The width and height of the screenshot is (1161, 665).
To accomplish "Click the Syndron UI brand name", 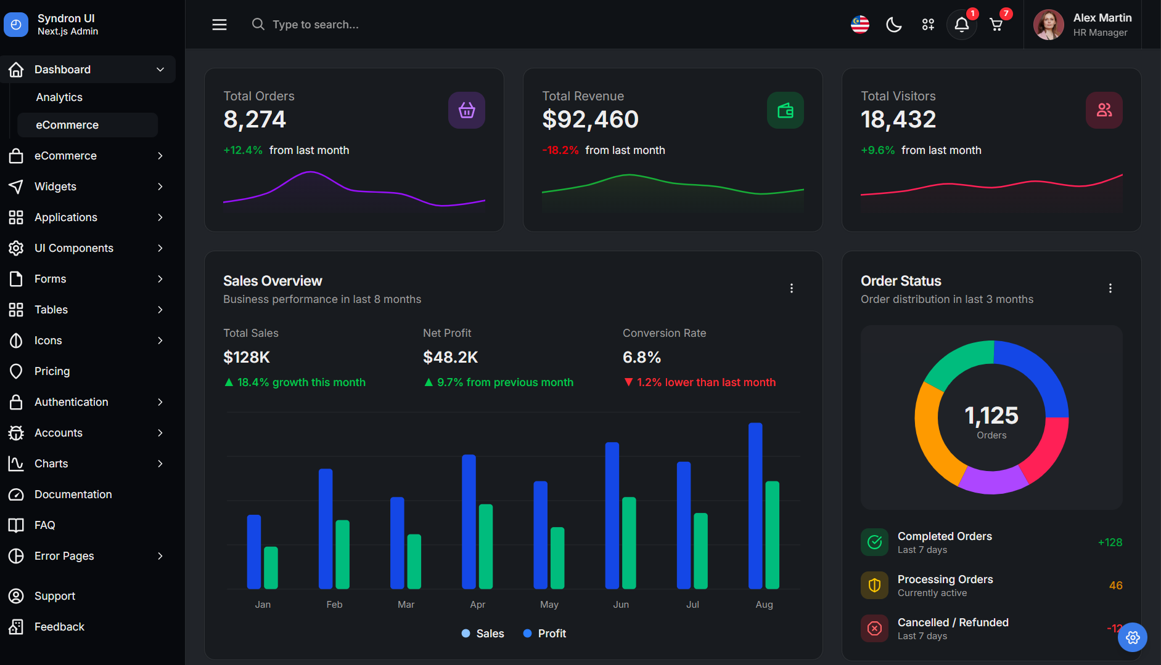I will 66,18.
